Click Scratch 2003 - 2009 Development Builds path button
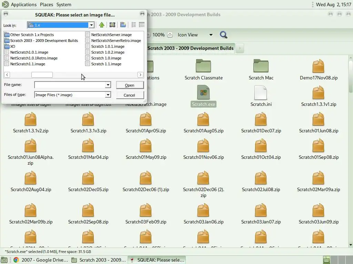This screenshot has width=353, height=264. tap(190, 48)
